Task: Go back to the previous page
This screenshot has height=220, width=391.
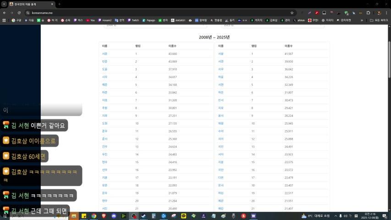Action: coord(5,13)
